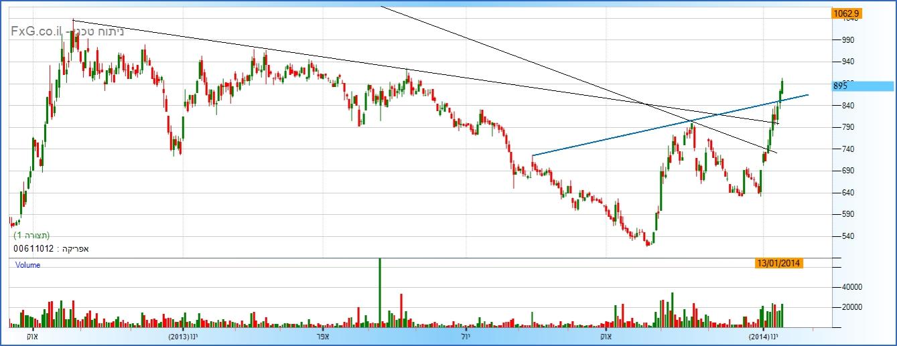897x346 pixels.
Task: Click the green (תצורה 1) configuration label
Action: point(31,236)
